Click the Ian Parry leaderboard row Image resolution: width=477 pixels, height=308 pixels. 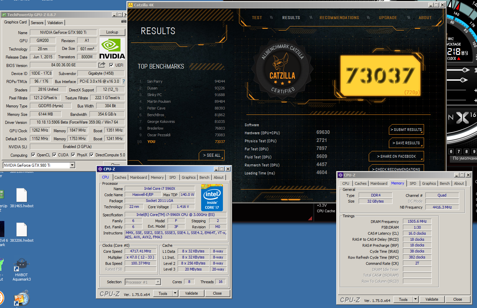(182, 81)
